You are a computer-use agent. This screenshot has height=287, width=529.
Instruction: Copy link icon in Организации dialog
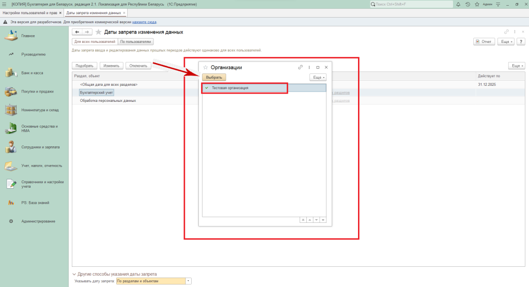coord(301,67)
